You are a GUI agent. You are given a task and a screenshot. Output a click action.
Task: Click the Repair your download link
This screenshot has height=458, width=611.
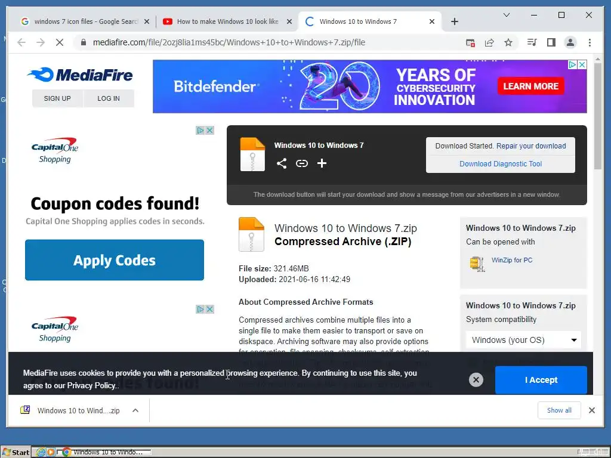point(530,146)
